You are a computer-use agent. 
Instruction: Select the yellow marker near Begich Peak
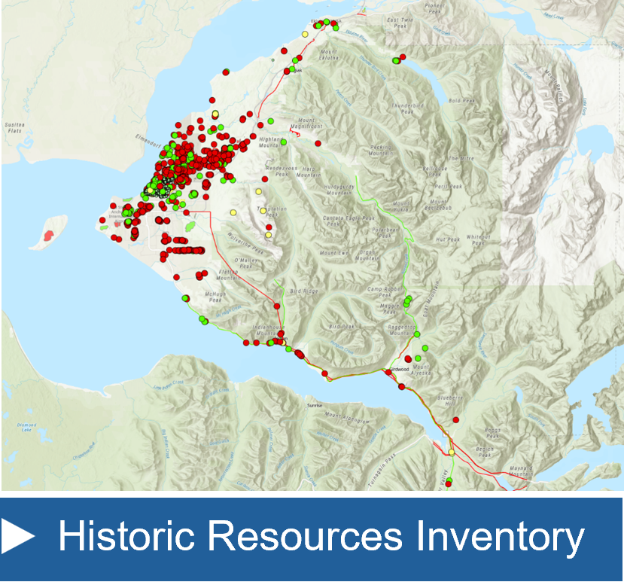coord(451,452)
